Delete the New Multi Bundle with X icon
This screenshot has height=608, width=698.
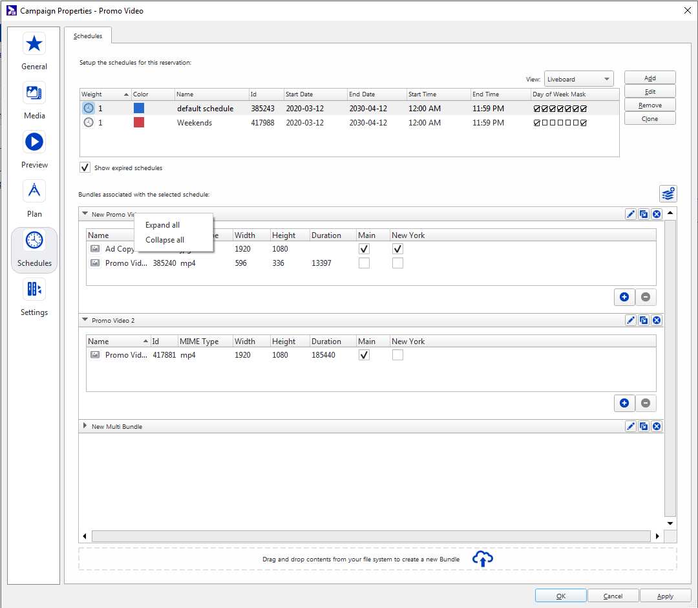point(657,426)
